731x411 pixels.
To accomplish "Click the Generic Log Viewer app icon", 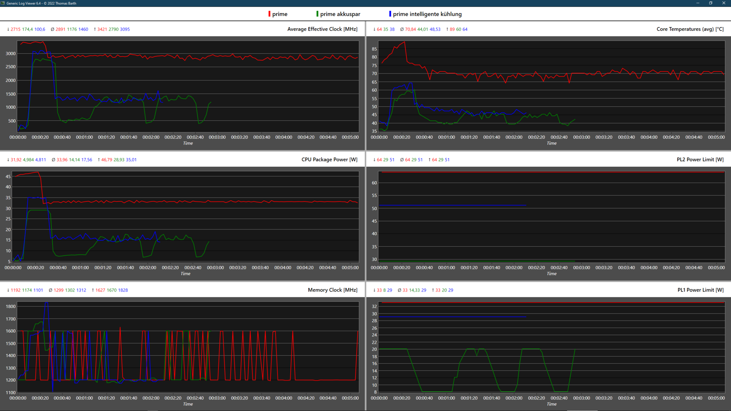I will 3,3.
